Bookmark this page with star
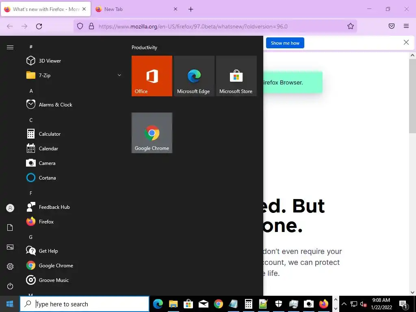 351,26
